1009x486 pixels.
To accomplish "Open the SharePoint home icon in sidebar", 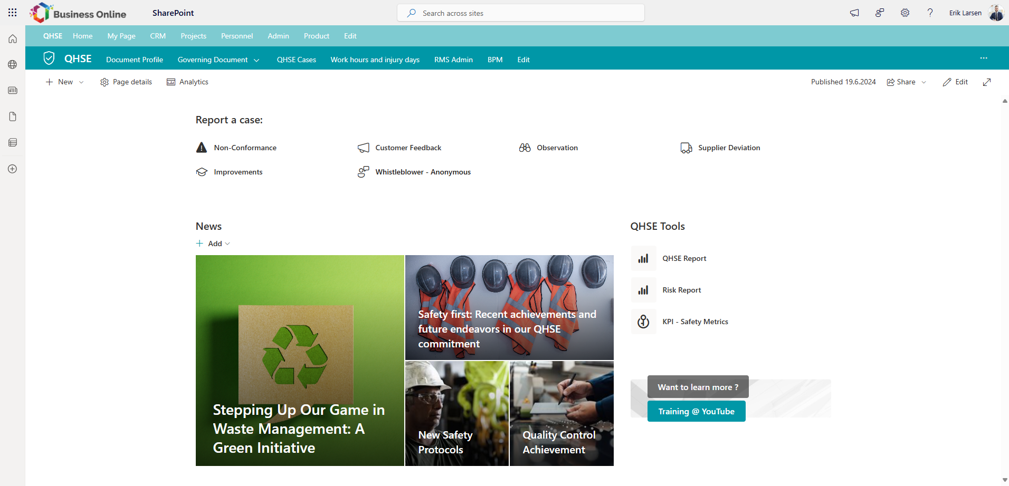I will coord(13,38).
